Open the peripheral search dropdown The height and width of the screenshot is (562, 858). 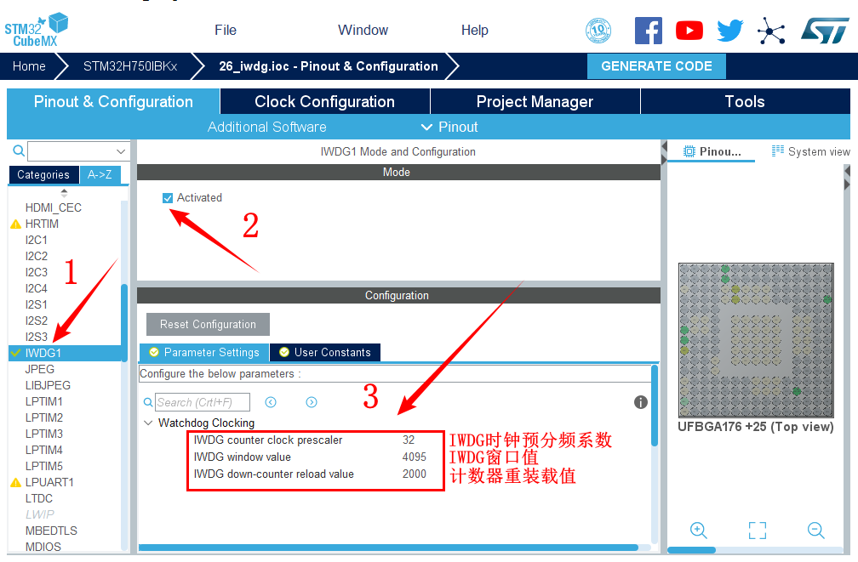point(120,151)
